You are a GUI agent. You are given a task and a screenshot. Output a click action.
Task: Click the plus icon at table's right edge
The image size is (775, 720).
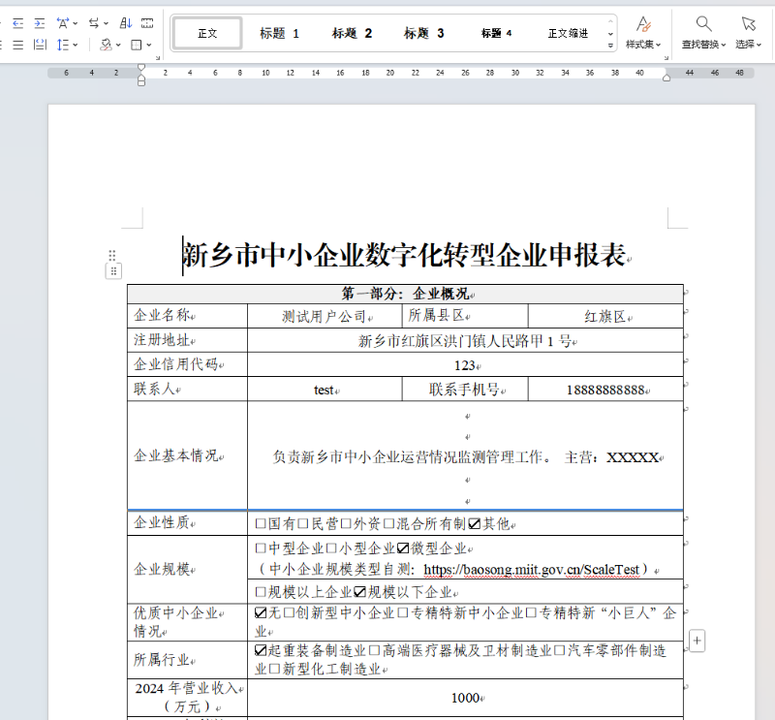click(x=697, y=641)
